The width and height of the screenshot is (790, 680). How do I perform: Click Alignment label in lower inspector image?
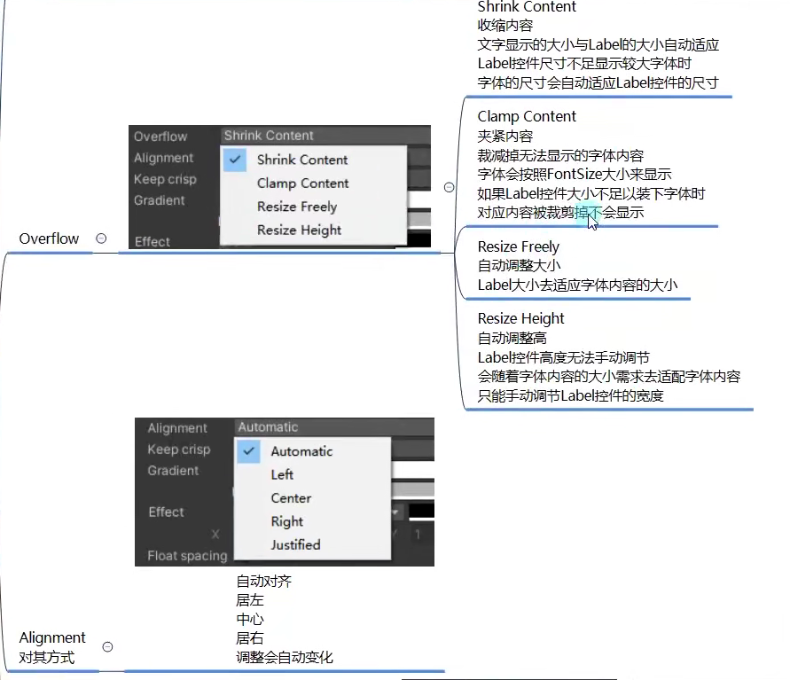pos(177,428)
